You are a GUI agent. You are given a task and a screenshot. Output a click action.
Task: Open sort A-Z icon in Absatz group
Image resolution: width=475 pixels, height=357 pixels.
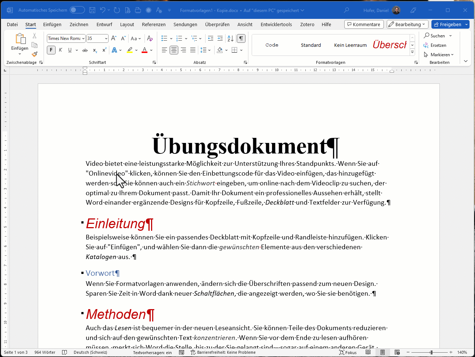[x=231, y=38]
